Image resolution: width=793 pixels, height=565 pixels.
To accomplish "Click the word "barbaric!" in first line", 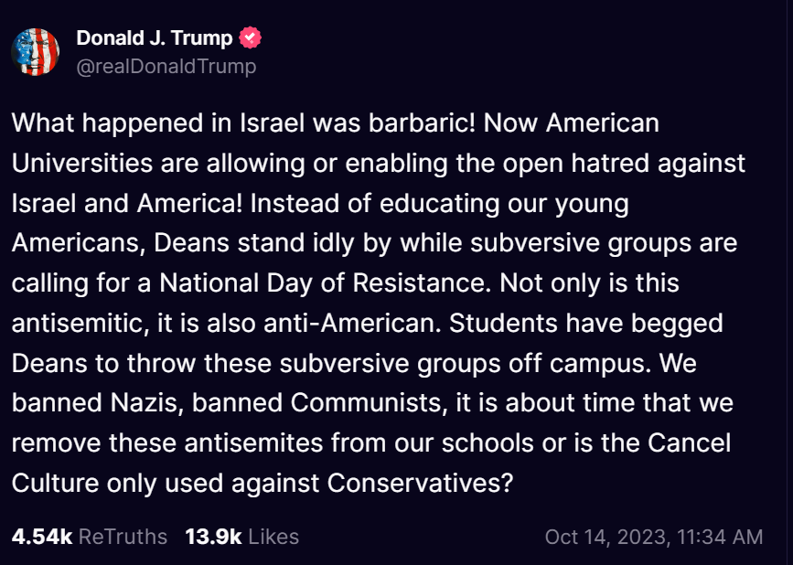I will pos(422,123).
